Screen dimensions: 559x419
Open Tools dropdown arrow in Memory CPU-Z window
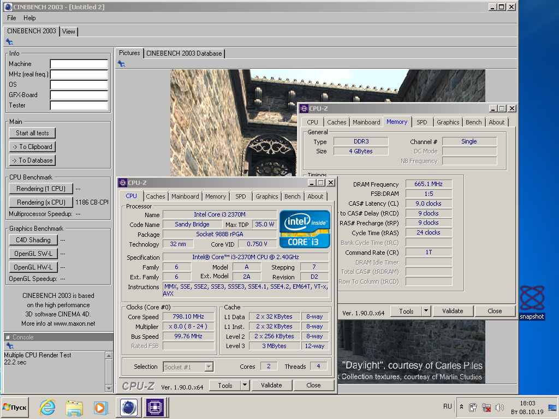pyautogui.click(x=426, y=311)
